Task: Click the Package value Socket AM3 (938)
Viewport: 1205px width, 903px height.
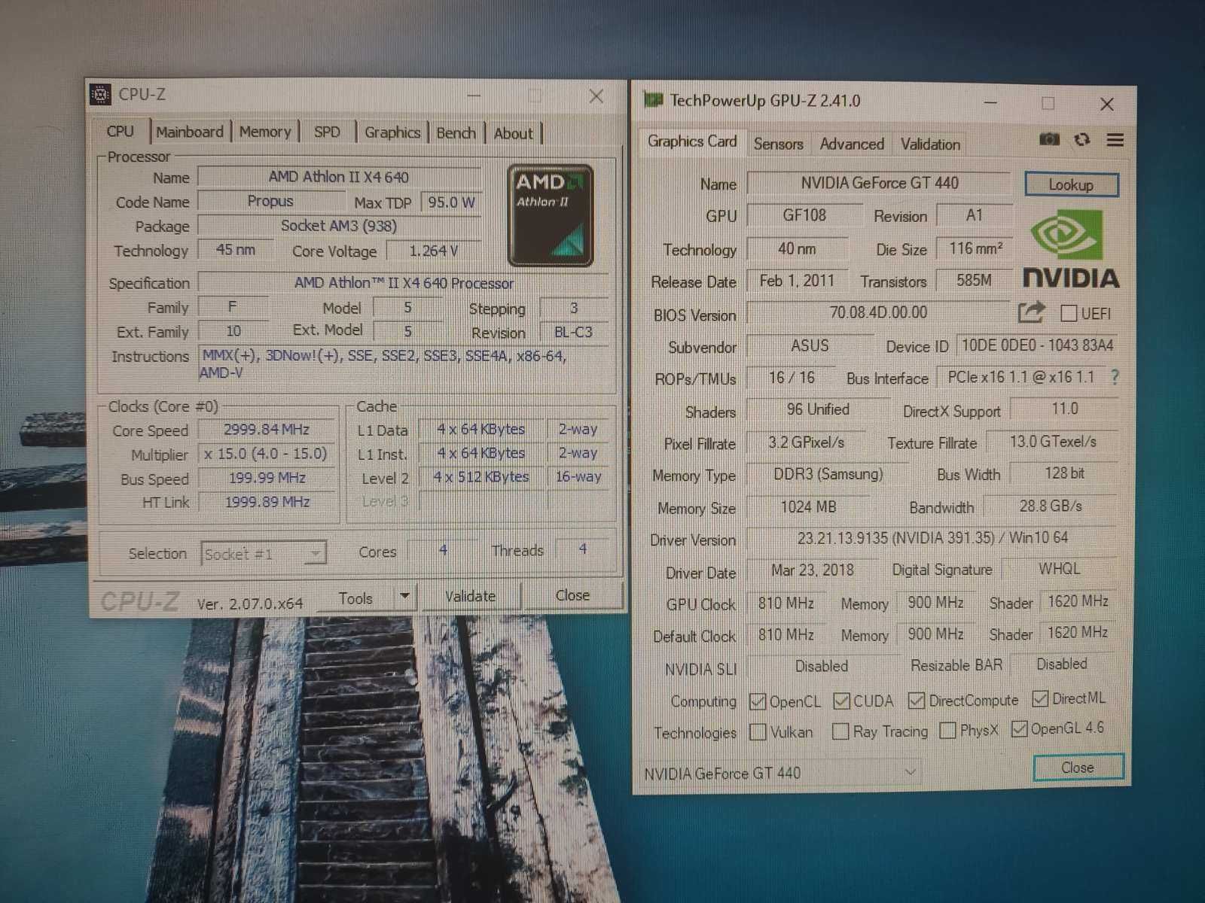Action: 339,225
